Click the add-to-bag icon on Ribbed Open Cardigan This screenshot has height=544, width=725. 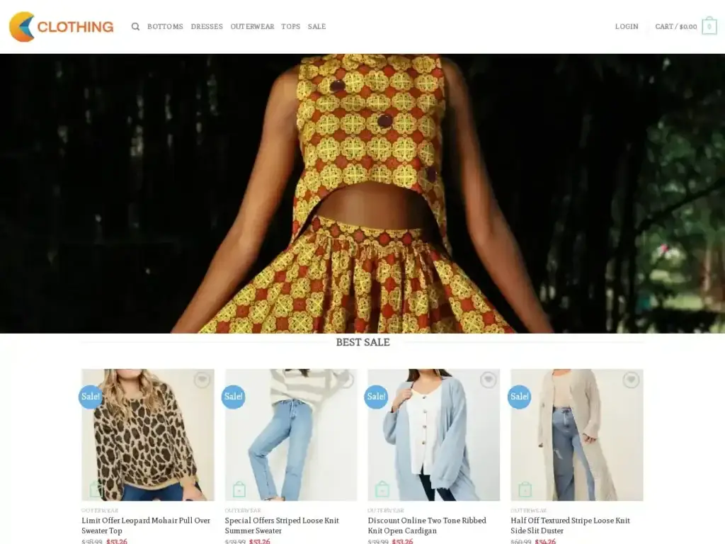tap(381, 488)
